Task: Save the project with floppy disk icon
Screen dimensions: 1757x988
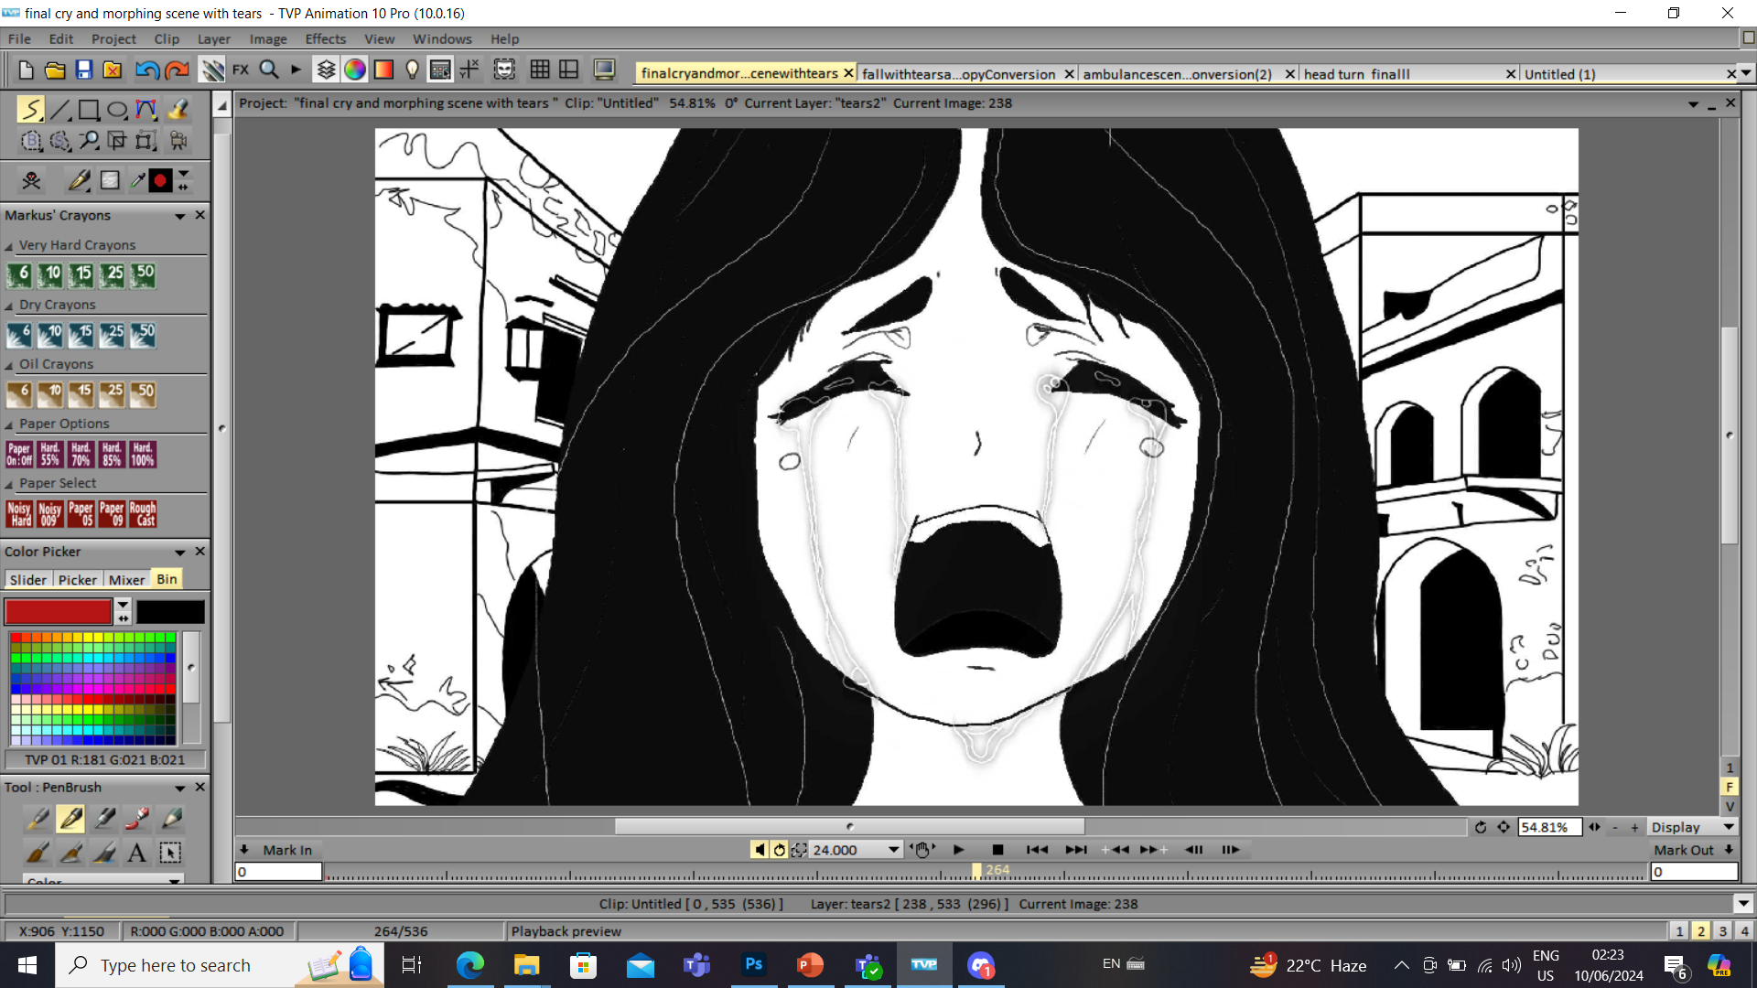Action: click(x=84, y=70)
